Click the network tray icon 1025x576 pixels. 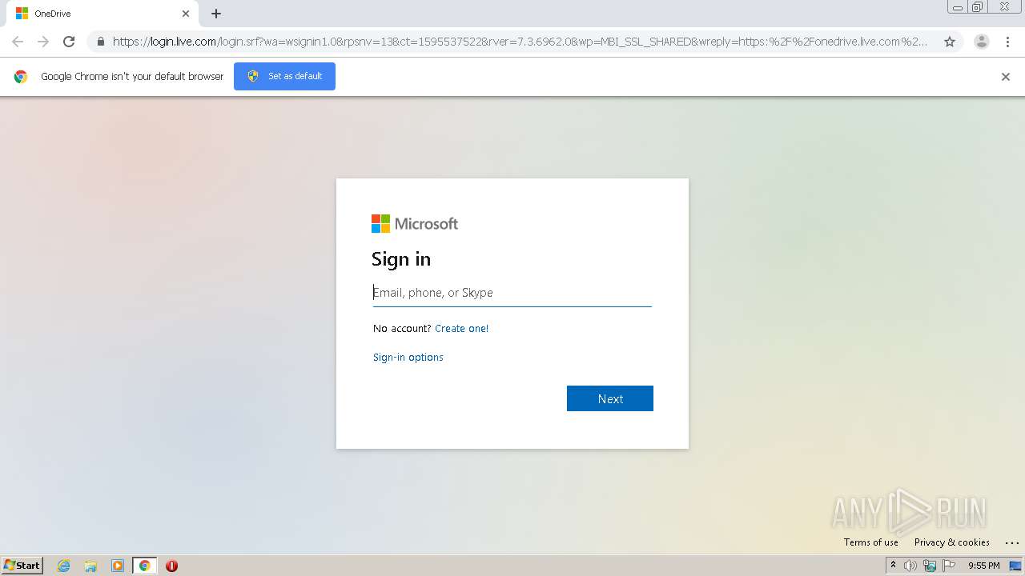(930, 566)
